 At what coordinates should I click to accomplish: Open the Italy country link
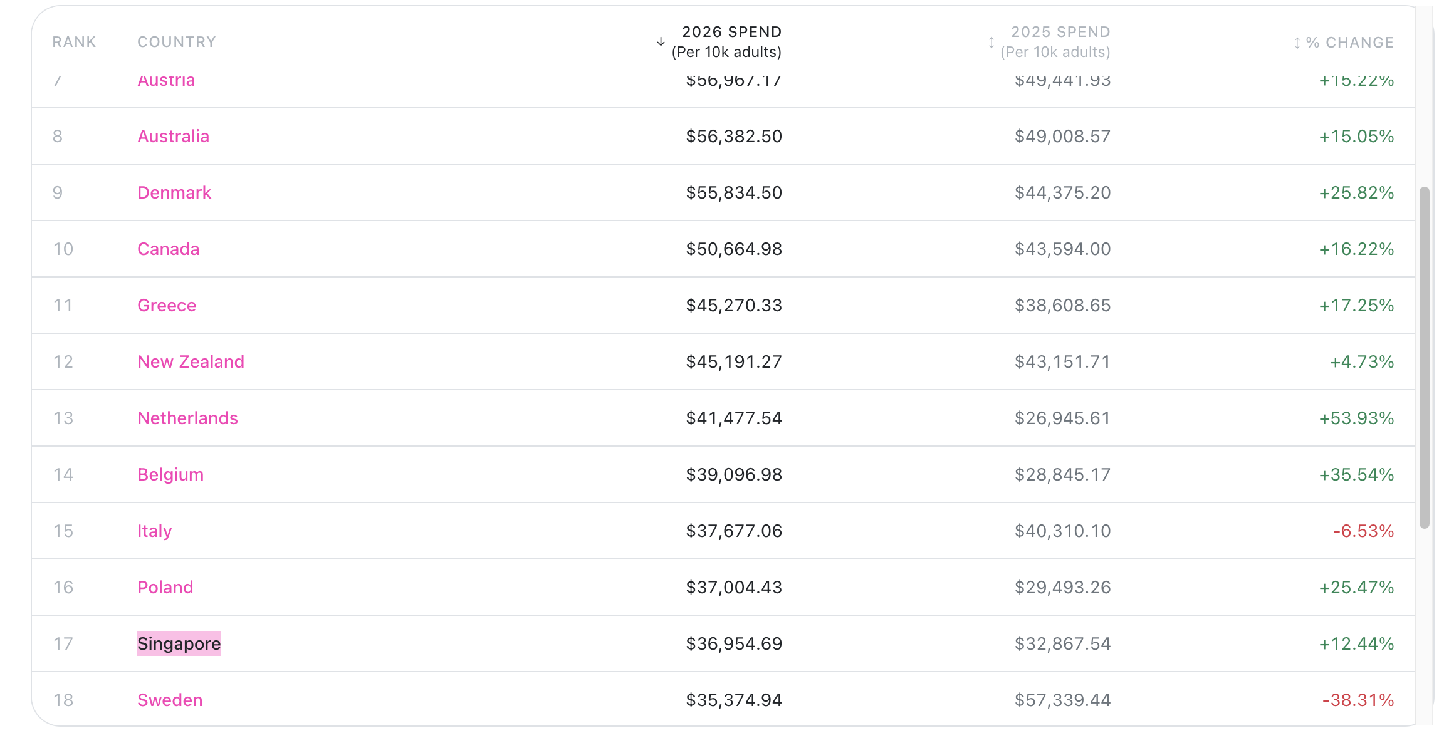click(155, 531)
